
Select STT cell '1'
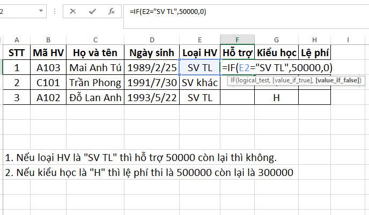point(17,67)
